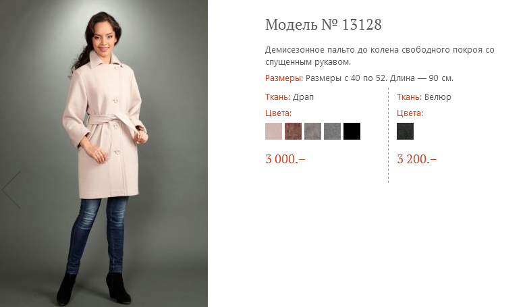
Task: Click the 3 200 velour price
Action: pyautogui.click(x=416, y=159)
